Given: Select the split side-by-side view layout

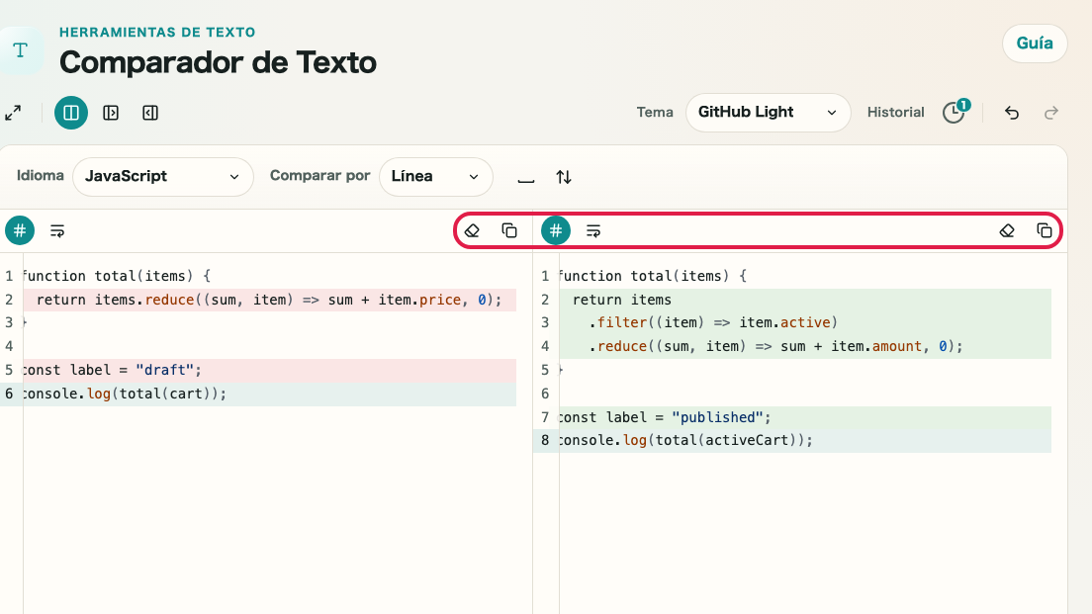Looking at the screenshot, I should pyautogui.click(x=71, y=113).
